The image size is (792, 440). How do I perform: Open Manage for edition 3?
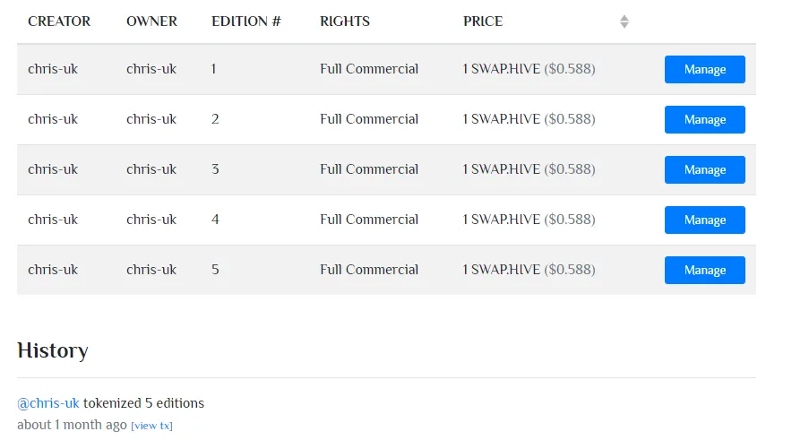tap(704, 169)
